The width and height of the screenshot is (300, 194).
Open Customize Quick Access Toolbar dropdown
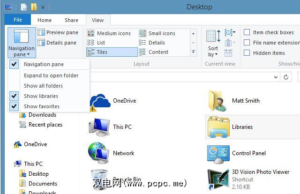(x=43, y=7)
